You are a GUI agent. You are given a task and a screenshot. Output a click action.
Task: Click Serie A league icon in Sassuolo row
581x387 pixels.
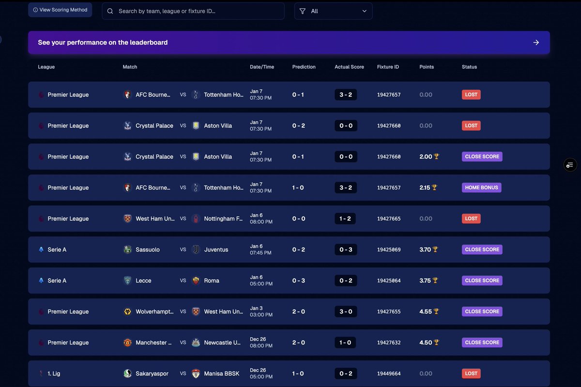point(41,249)
